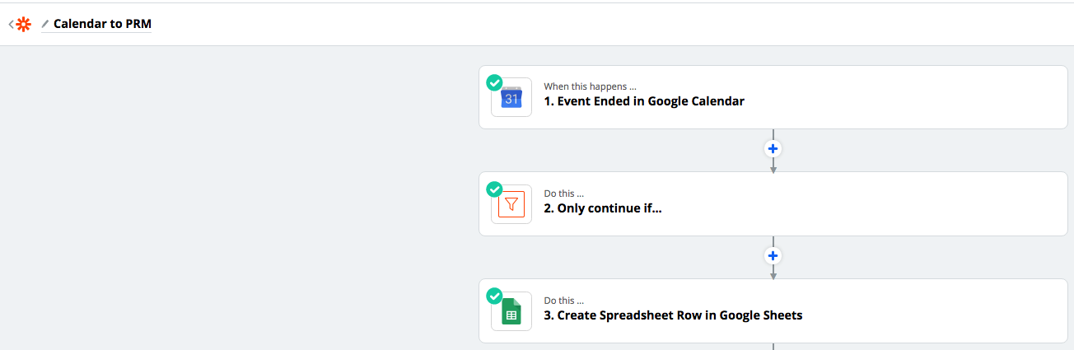Add a step after the filter step
Screen dimensions: 1074x350
(x=773, y=255)
